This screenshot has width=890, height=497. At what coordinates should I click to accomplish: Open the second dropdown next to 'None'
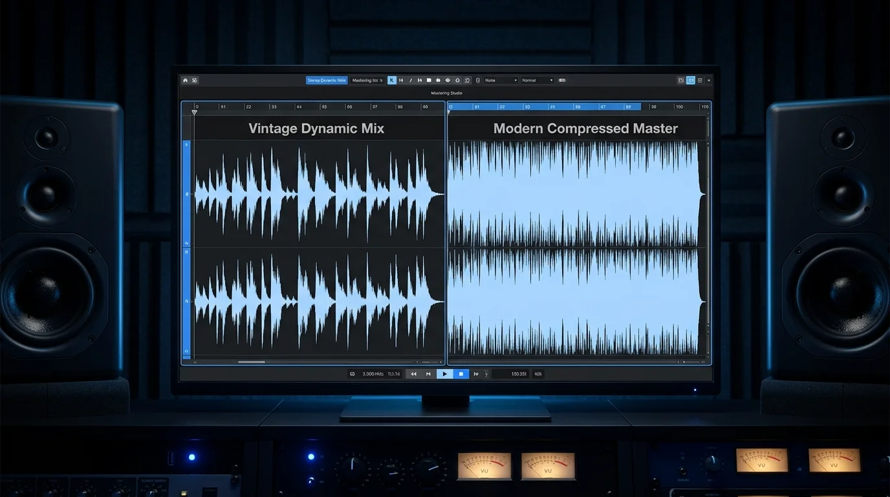[538, 80]
